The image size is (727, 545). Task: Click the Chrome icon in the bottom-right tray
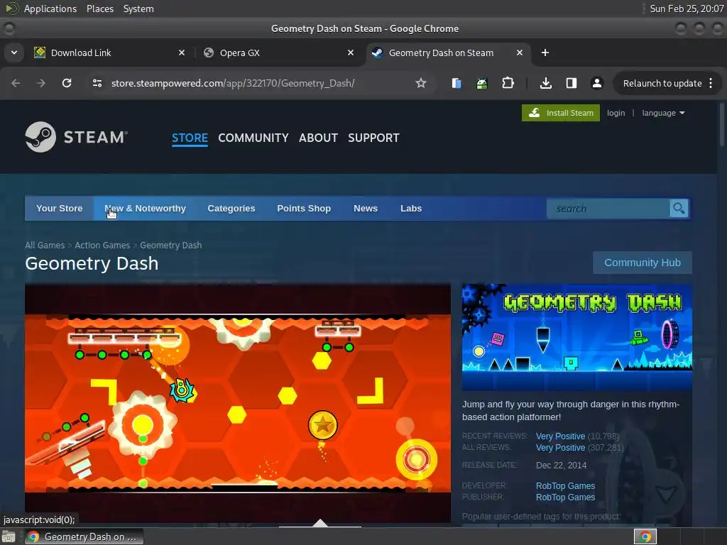[645, 536]
